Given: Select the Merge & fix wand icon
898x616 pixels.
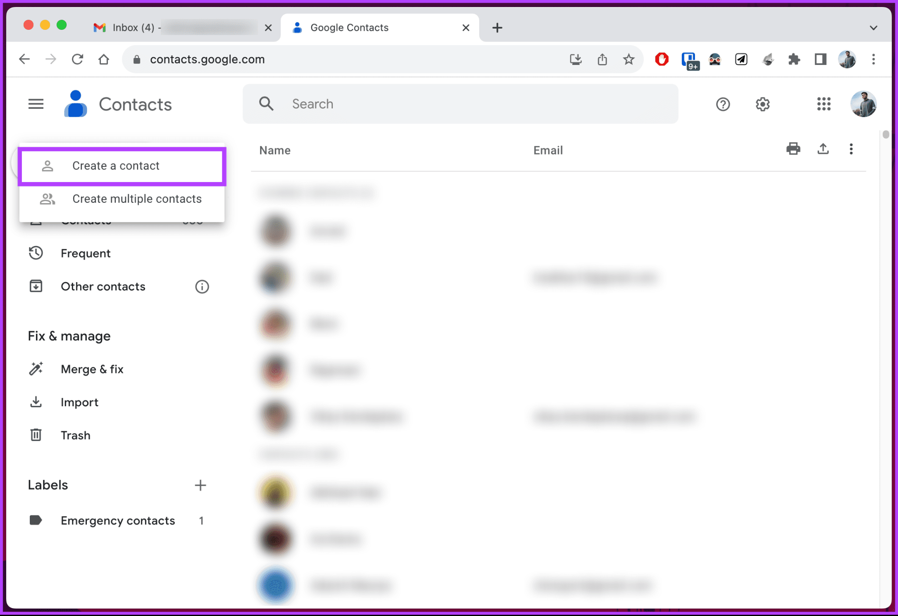Looking at the screenshot, I should [x=36, y=369].
